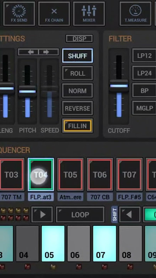The height and width of the screenshot is (278, 156).
Task: Click the small icon below step 07
Action: coord(104,266)
